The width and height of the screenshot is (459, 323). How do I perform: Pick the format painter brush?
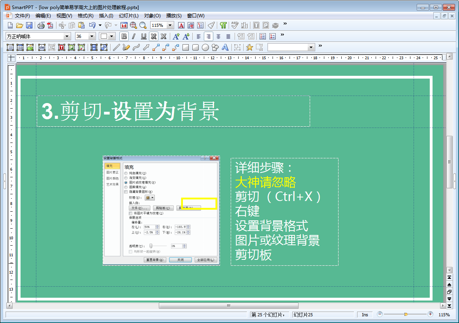click(211, 25)
